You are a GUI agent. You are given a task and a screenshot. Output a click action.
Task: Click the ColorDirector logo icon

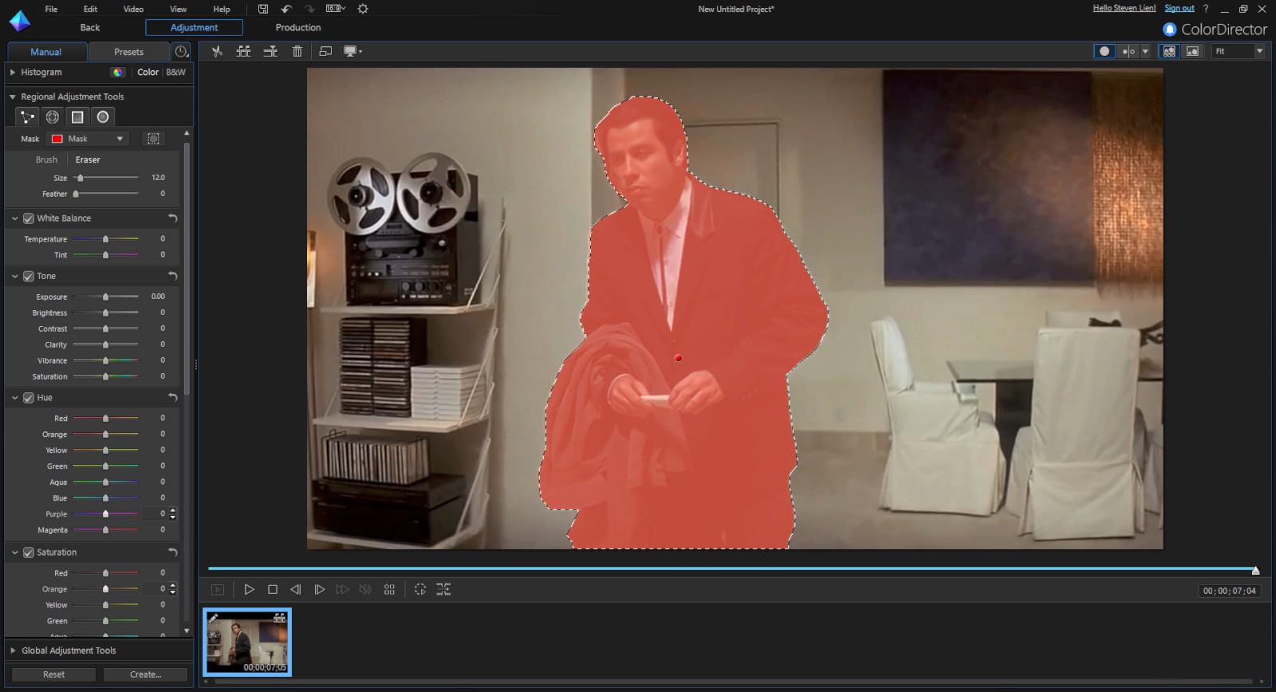click(19, 22)
